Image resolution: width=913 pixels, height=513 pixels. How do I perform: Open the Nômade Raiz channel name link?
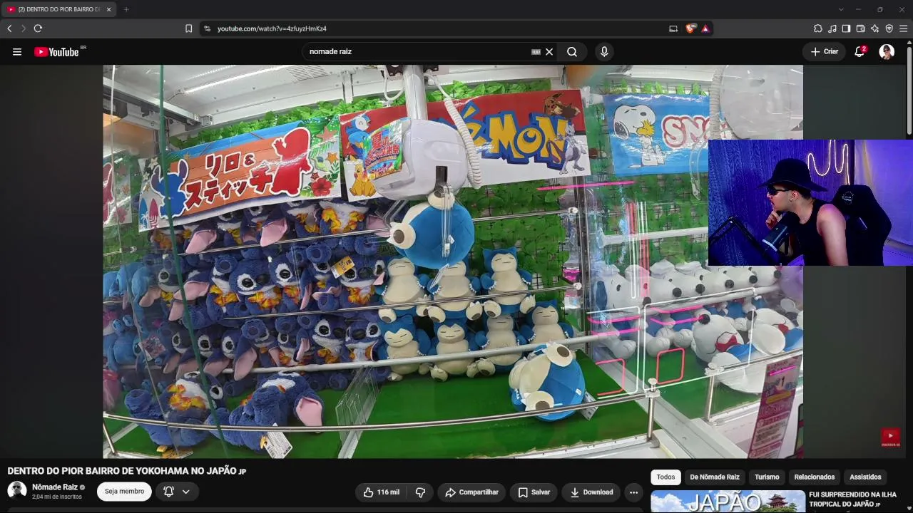55,487
